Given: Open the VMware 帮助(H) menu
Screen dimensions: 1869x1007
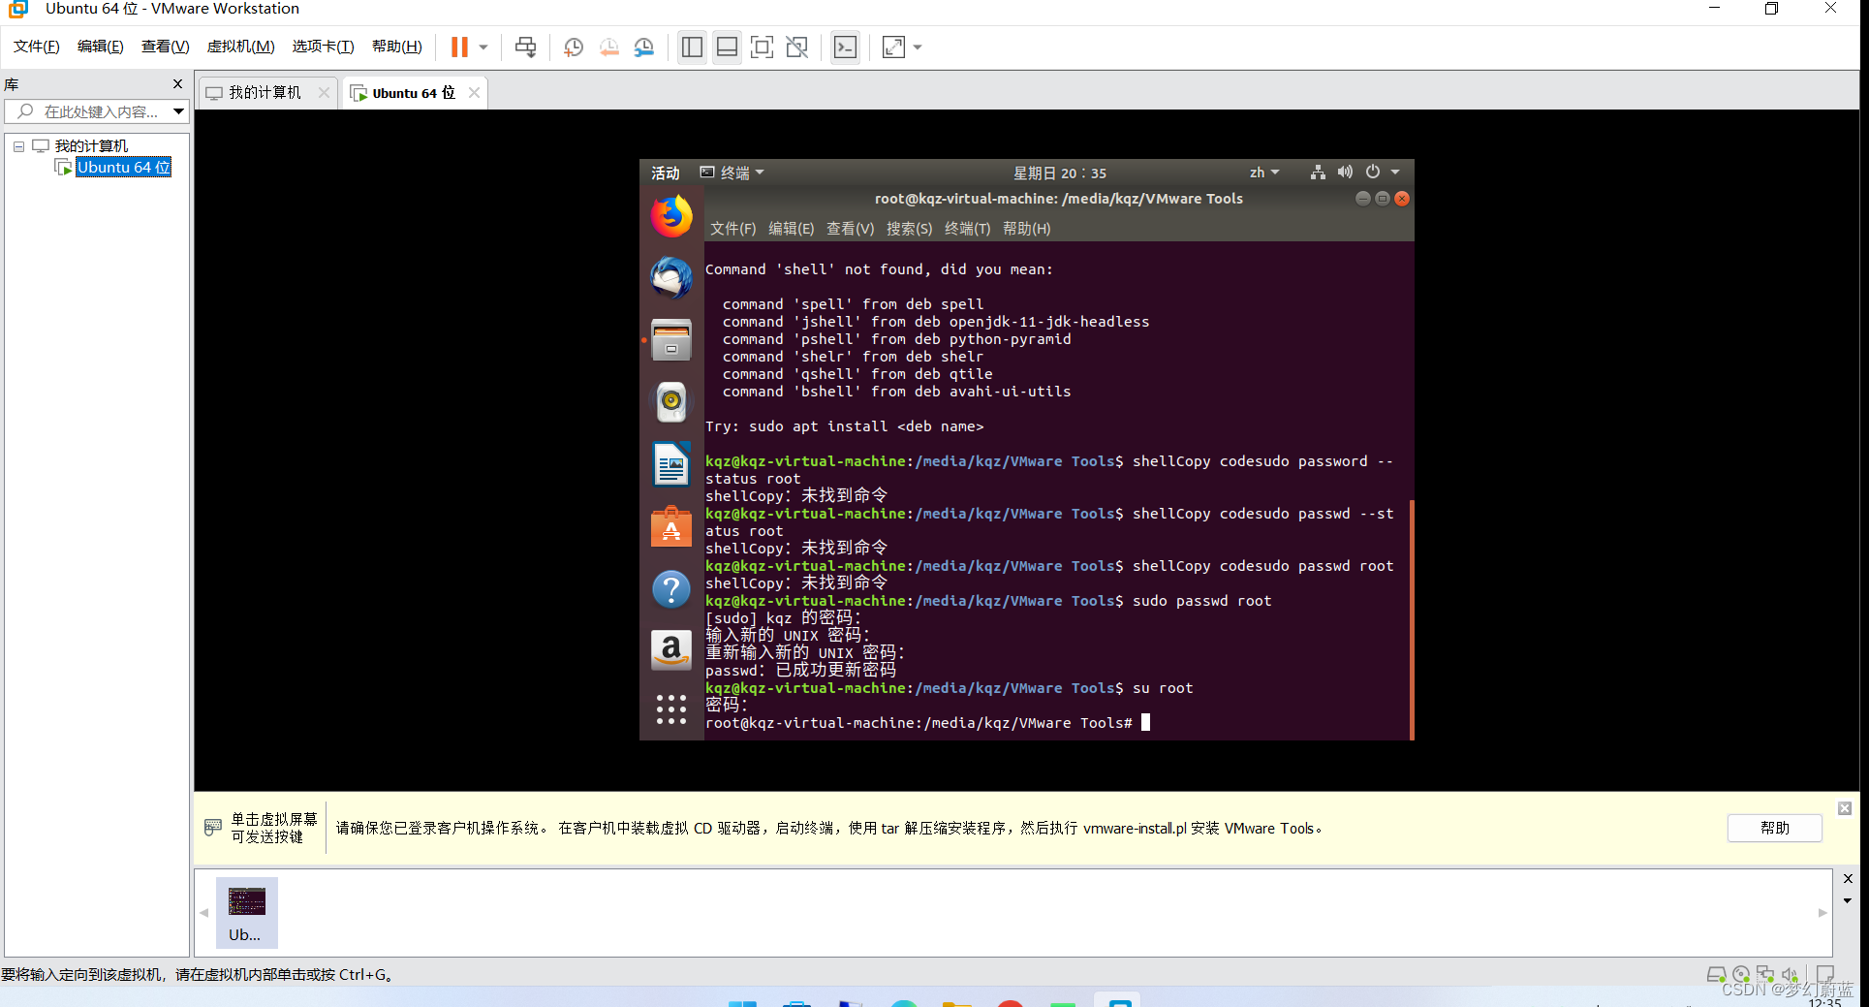Looking at the screenshot, I should (x=397, y=47).
